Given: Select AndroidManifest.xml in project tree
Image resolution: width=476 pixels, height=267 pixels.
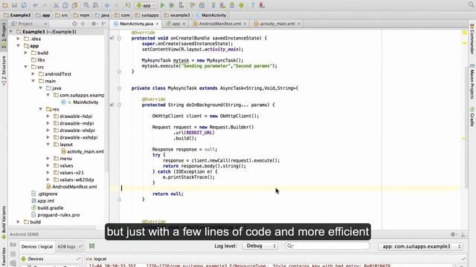Looking at the screenshot, I should pyautogui.click(x=71, y=187).
